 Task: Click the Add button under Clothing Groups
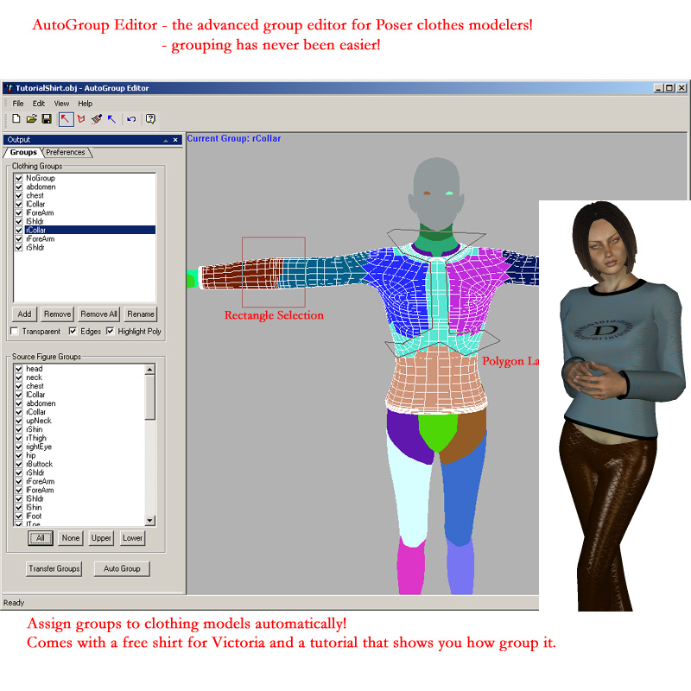[x=24, y=314]
